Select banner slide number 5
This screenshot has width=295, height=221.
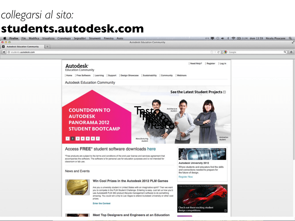(88, 138)
